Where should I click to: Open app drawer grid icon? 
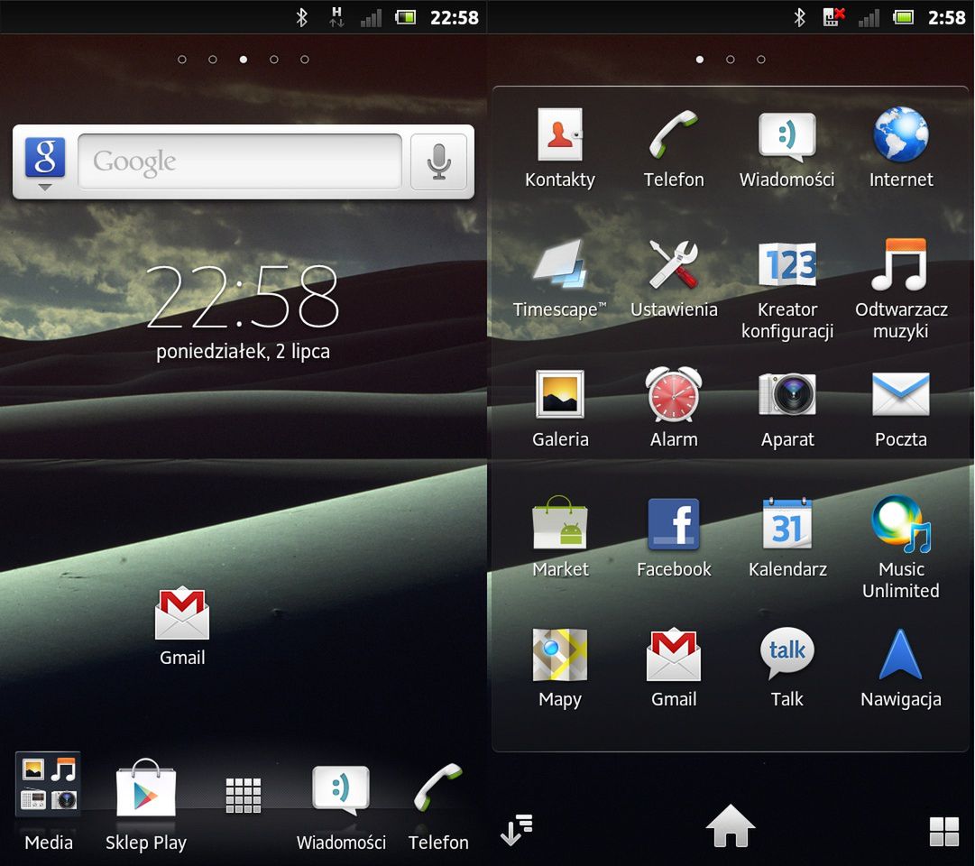244,795
